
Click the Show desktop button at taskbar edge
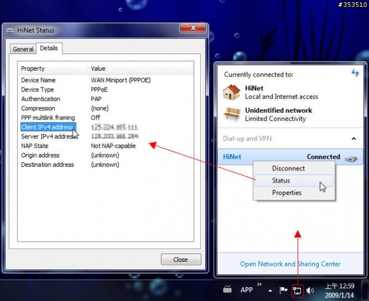point(365,291)
